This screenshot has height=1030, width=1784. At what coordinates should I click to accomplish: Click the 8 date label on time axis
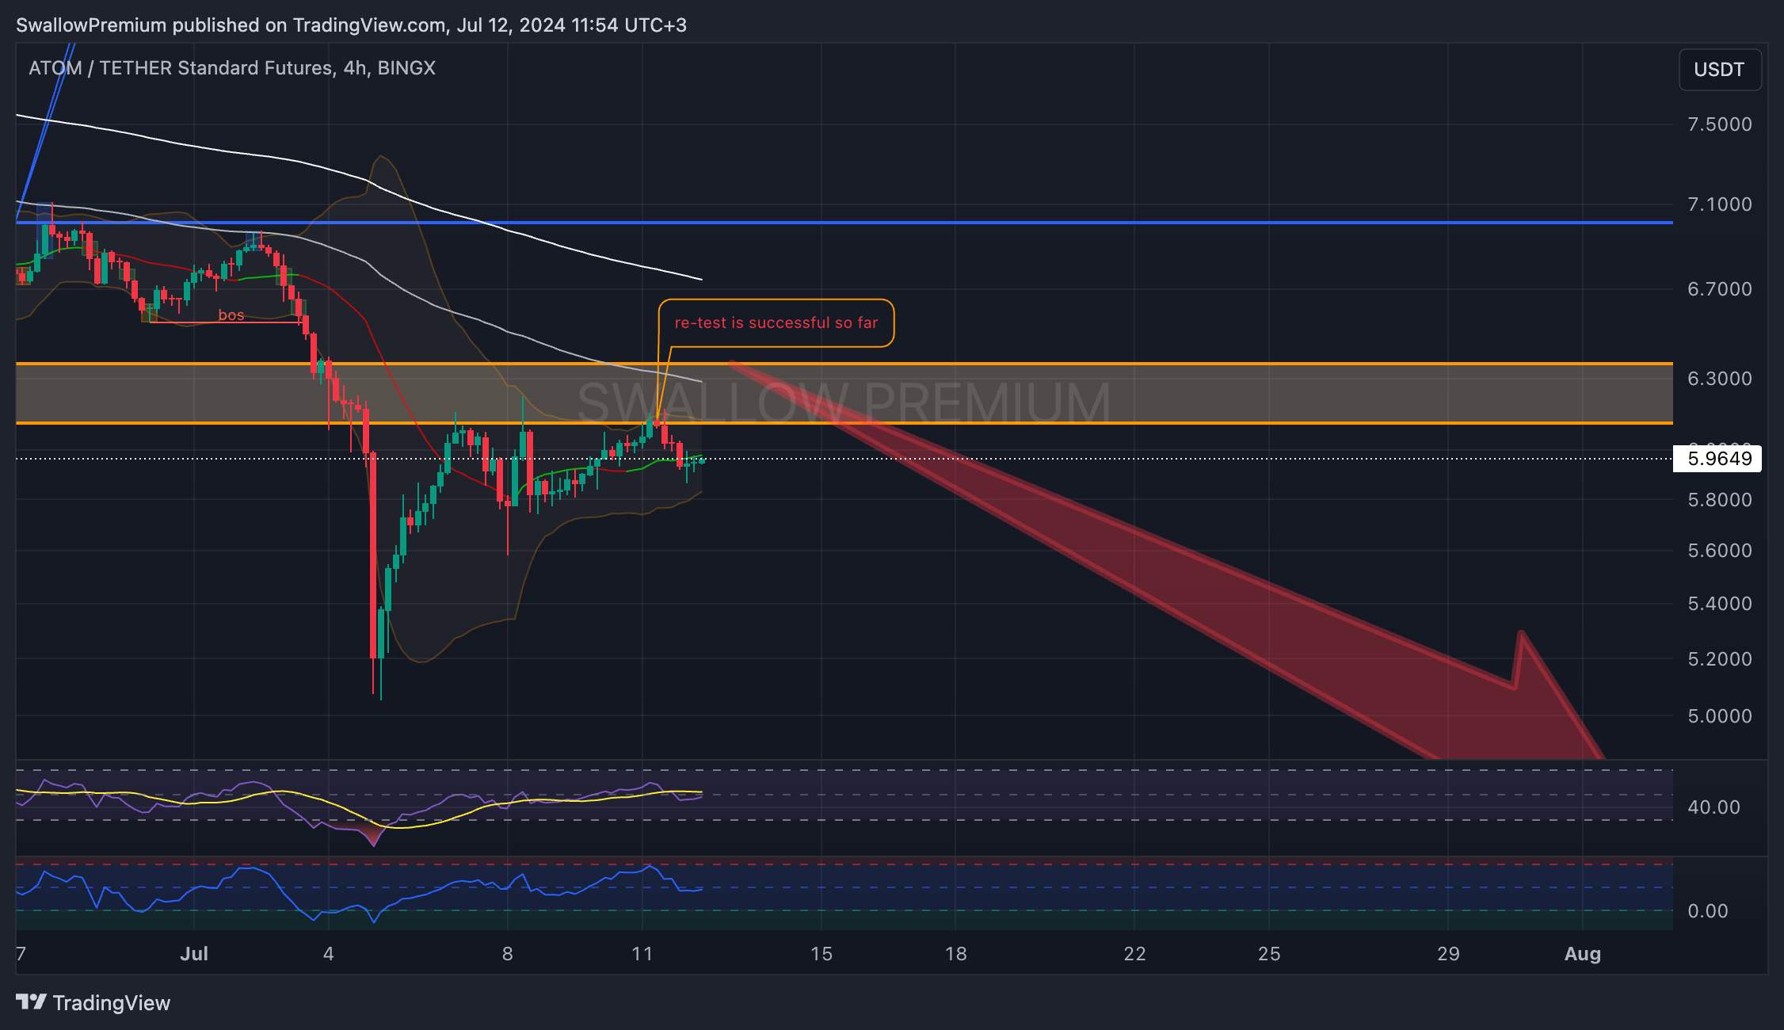508,954
